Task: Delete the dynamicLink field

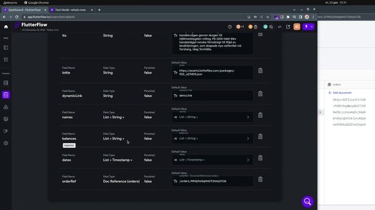Action: click(260, 93)
